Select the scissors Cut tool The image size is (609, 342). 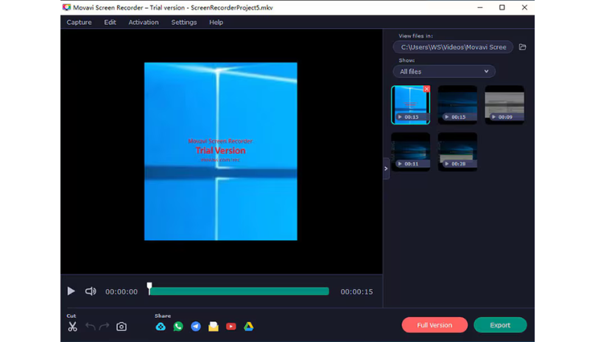point(72,327)
